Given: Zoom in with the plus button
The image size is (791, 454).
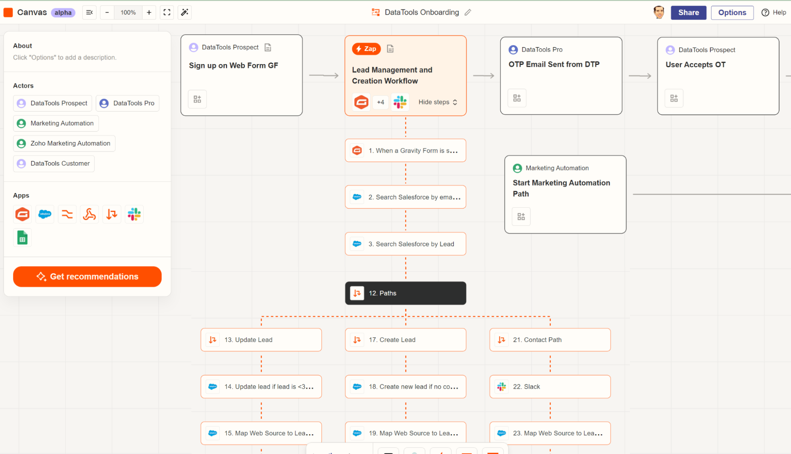Looking at the screenshot, I should point(149,13).
